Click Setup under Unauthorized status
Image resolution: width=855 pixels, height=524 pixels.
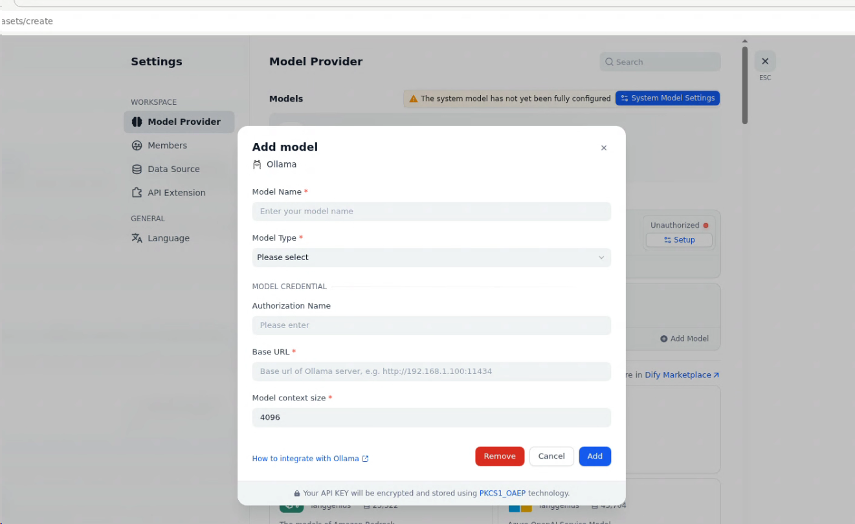point(679,240)
